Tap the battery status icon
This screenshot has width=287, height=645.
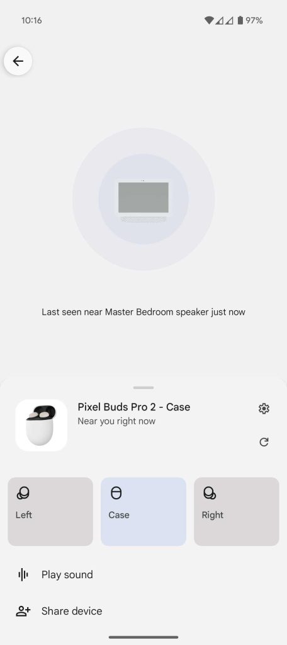tap(240, 20)
